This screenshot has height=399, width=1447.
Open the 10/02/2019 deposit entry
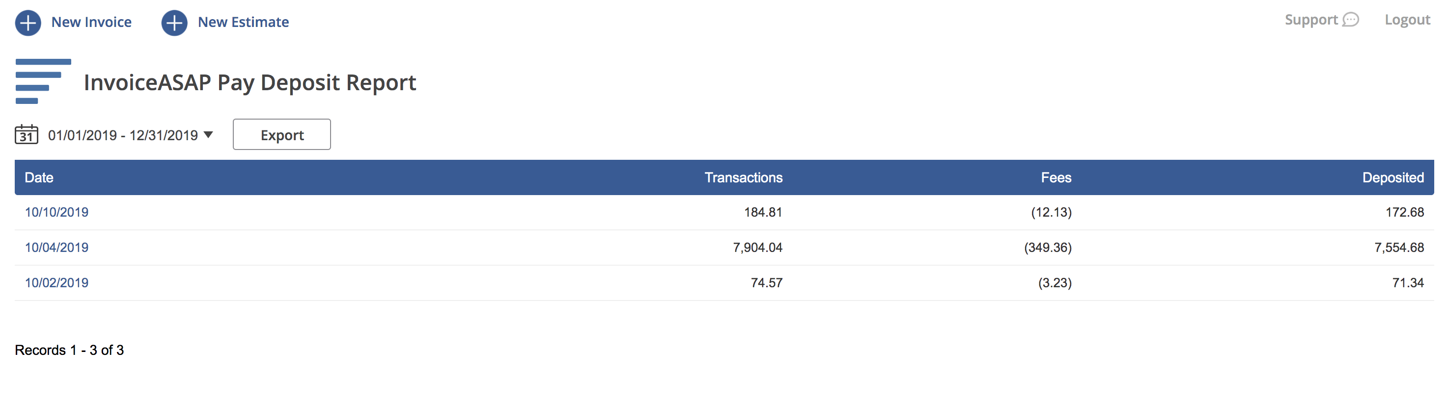(57, 283)
